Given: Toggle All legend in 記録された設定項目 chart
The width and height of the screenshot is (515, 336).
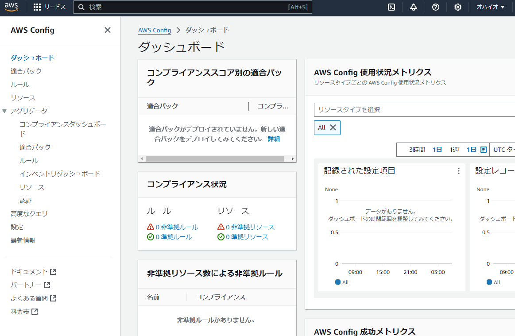Looking at the screenshot, I should point(342,282).
